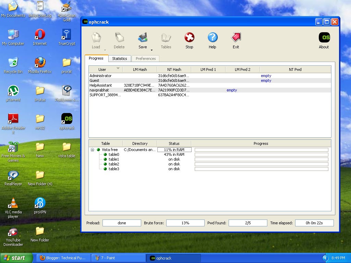Viewport: 351px width, 263px height.
Task: Open the Save dropdown arrow
Action: click(x=152, y=50)
